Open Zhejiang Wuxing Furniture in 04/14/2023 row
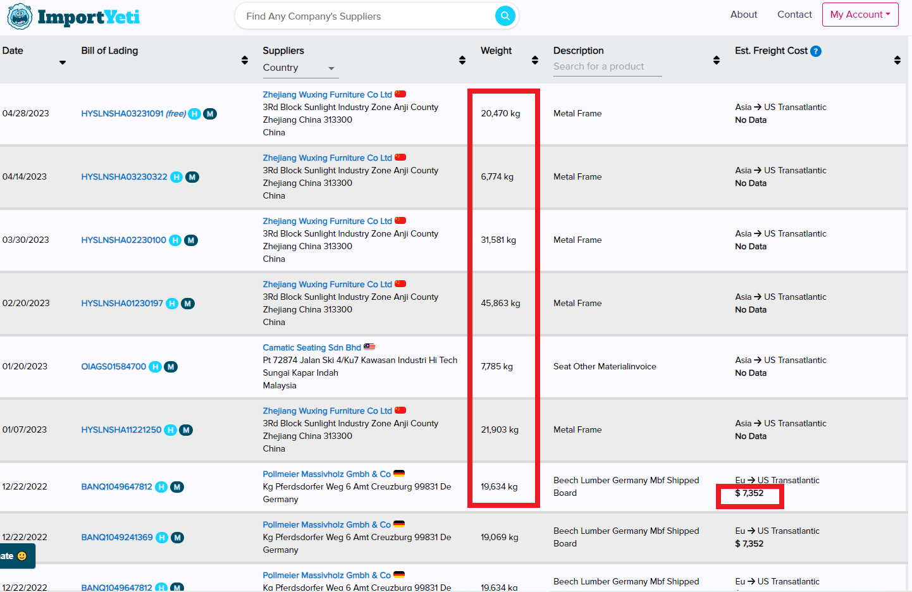 point(328,158)
